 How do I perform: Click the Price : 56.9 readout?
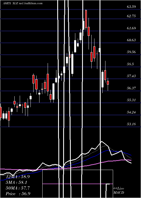(18, 194)
